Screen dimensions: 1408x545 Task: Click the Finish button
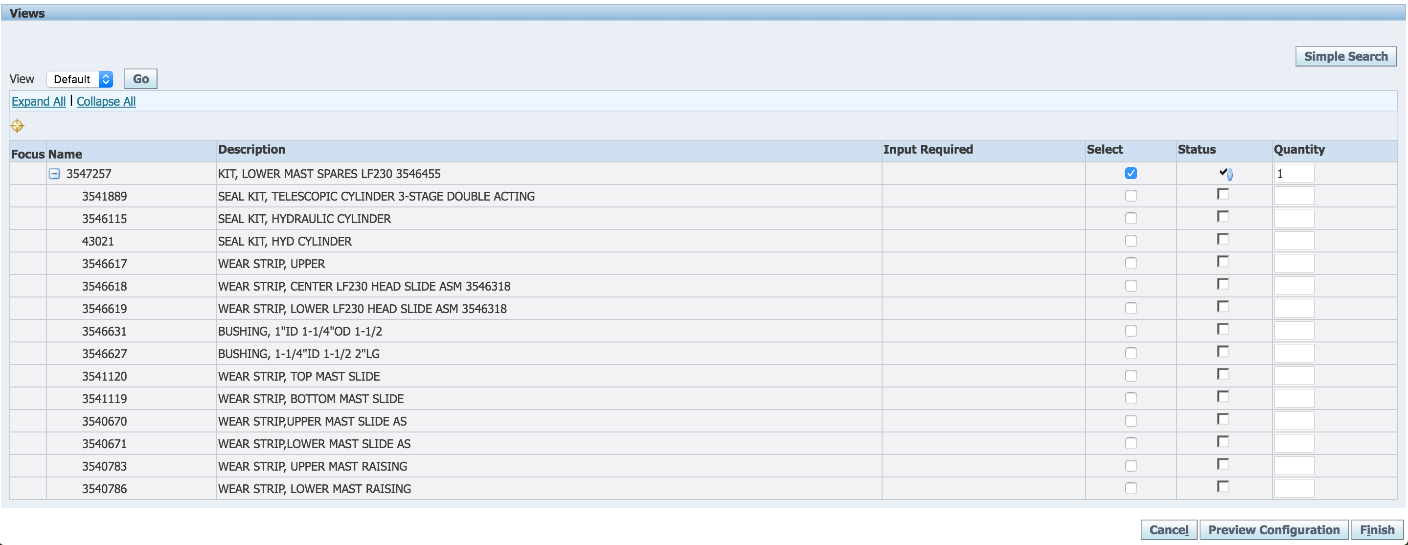click(1377, 530)
